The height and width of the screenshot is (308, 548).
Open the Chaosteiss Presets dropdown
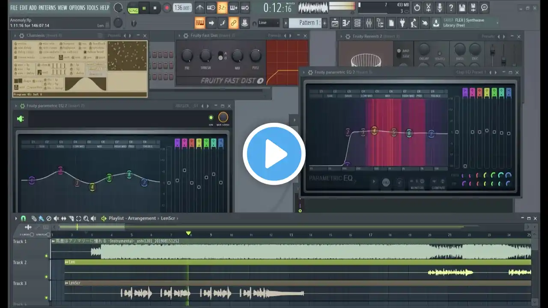click(x=114, y=36)
